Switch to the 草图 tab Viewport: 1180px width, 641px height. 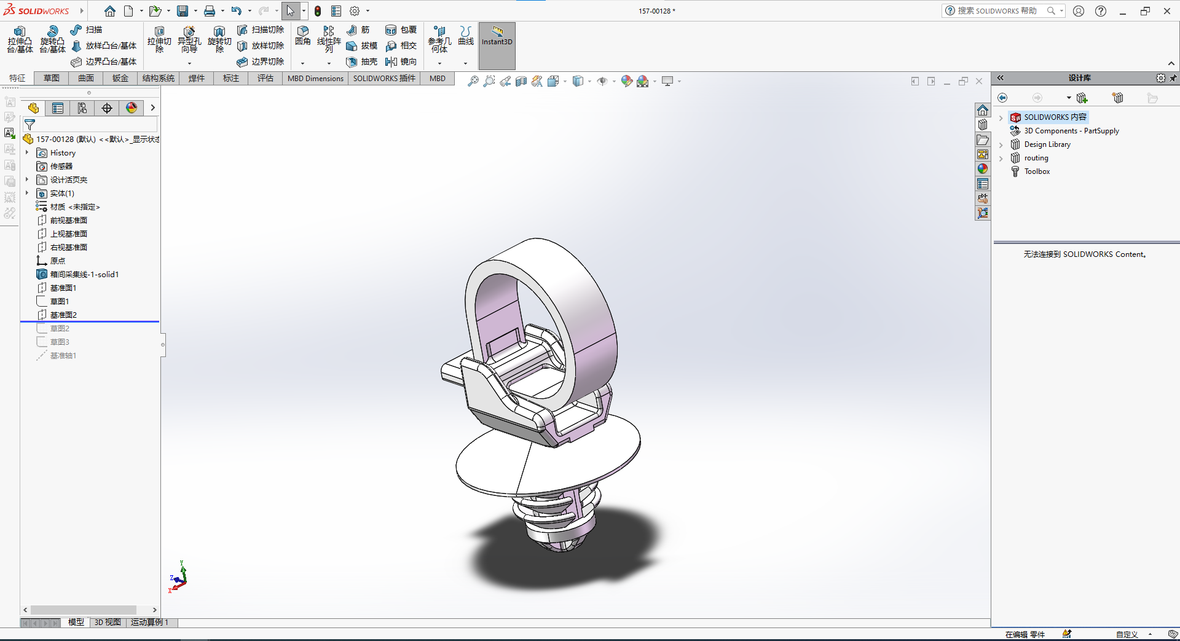pyautogui.click(x=52, y=78)
